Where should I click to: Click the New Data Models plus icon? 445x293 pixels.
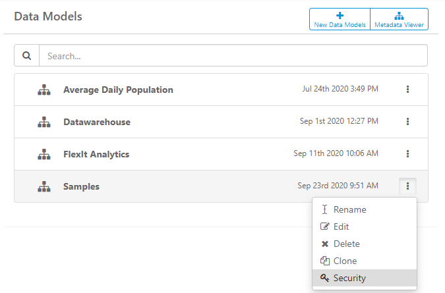[340, 15]
